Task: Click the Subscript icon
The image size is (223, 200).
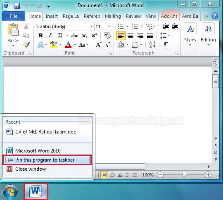Action: pos(85,36)
